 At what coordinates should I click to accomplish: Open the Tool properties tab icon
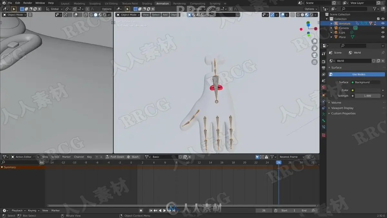coord(323,54)
